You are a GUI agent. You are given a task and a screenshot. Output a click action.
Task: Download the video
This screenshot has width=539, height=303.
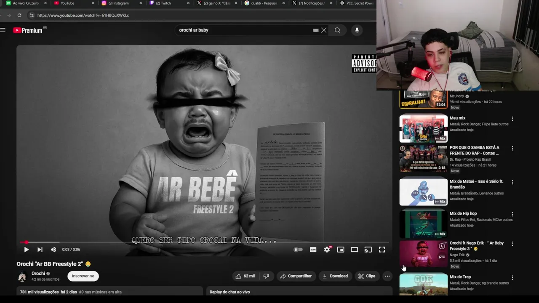335,276
